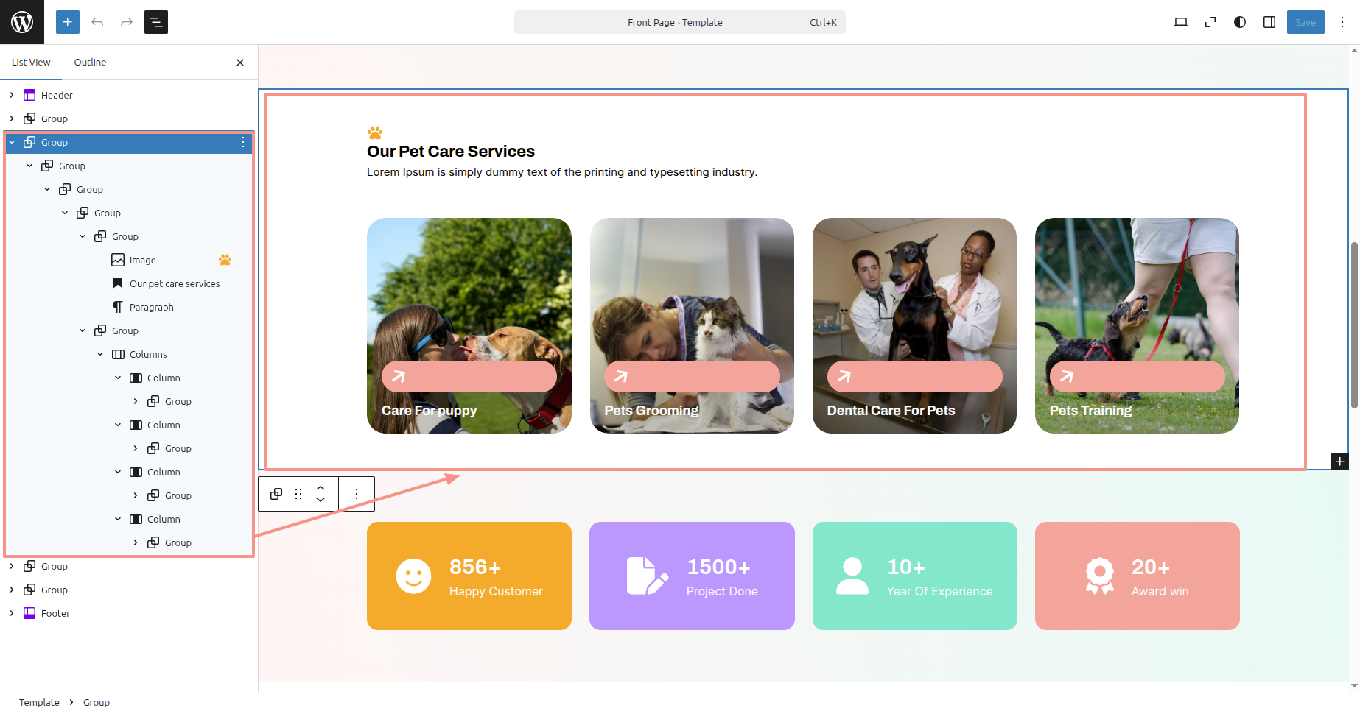Expand Group under first Column
The width and height of the screenshot is (1360, 711).
136,401
